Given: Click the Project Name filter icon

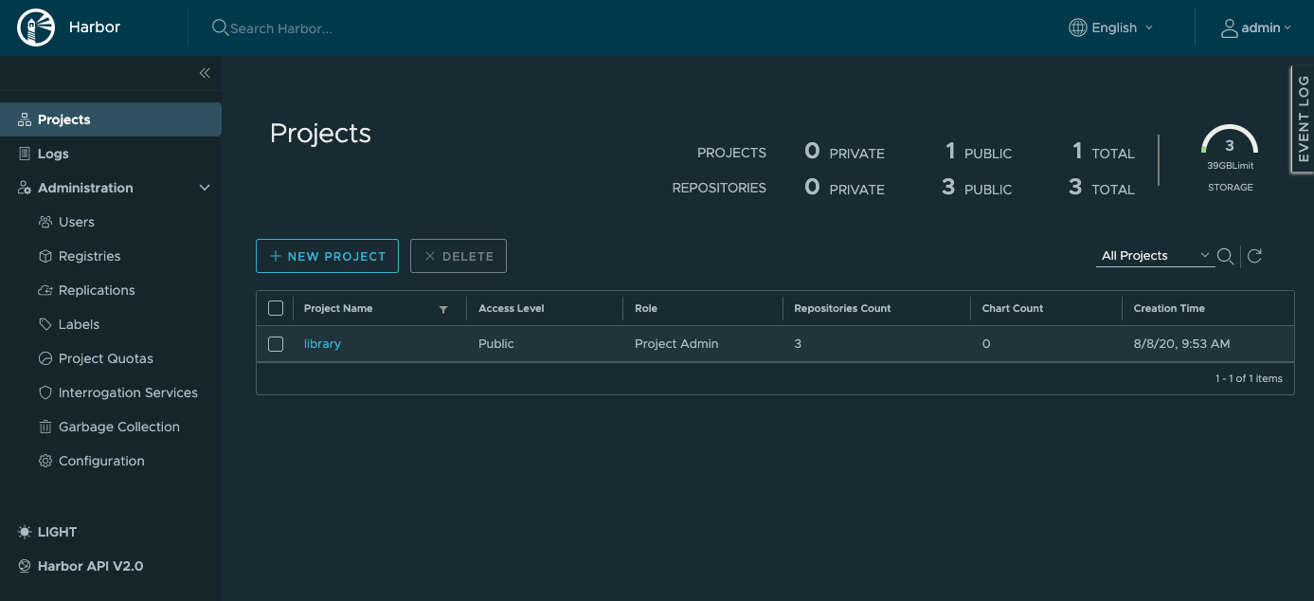Looking at the screenshot, I should point(443,309).
